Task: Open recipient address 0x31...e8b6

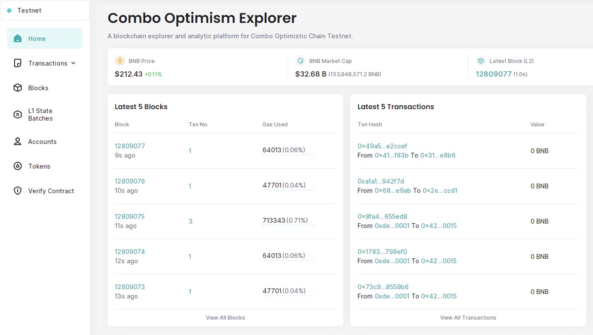Action: pos(438,155)
